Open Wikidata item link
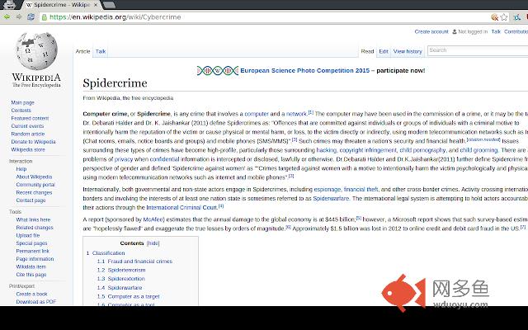 [31, 266]
